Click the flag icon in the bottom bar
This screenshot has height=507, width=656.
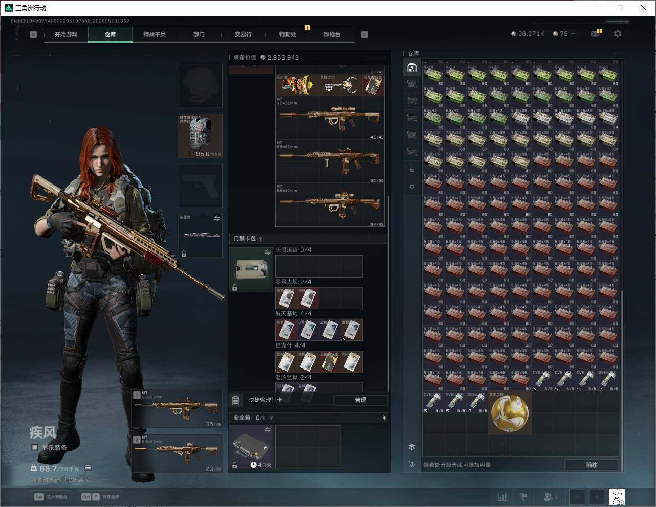pyautogui.click(x=523, y=497)
